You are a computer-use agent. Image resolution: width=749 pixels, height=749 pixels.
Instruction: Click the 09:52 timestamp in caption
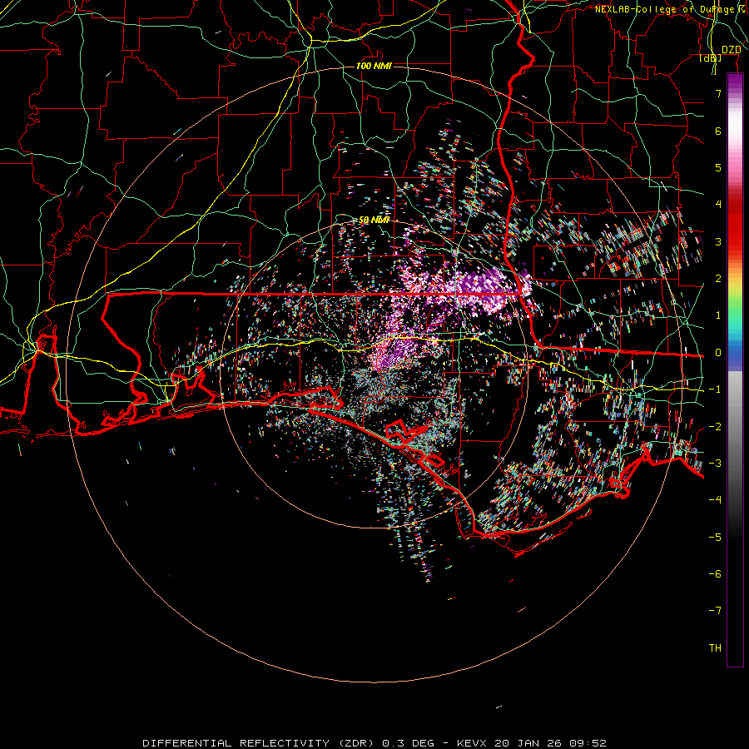point(588,743)
